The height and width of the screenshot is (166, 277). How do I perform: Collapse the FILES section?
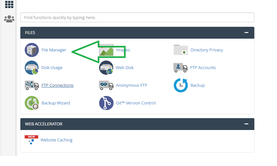tap(246, 32)
